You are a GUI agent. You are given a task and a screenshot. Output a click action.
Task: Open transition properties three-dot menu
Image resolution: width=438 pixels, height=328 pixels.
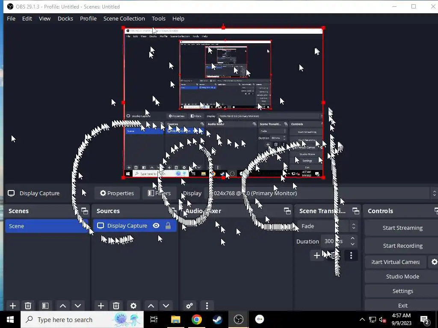351,255
